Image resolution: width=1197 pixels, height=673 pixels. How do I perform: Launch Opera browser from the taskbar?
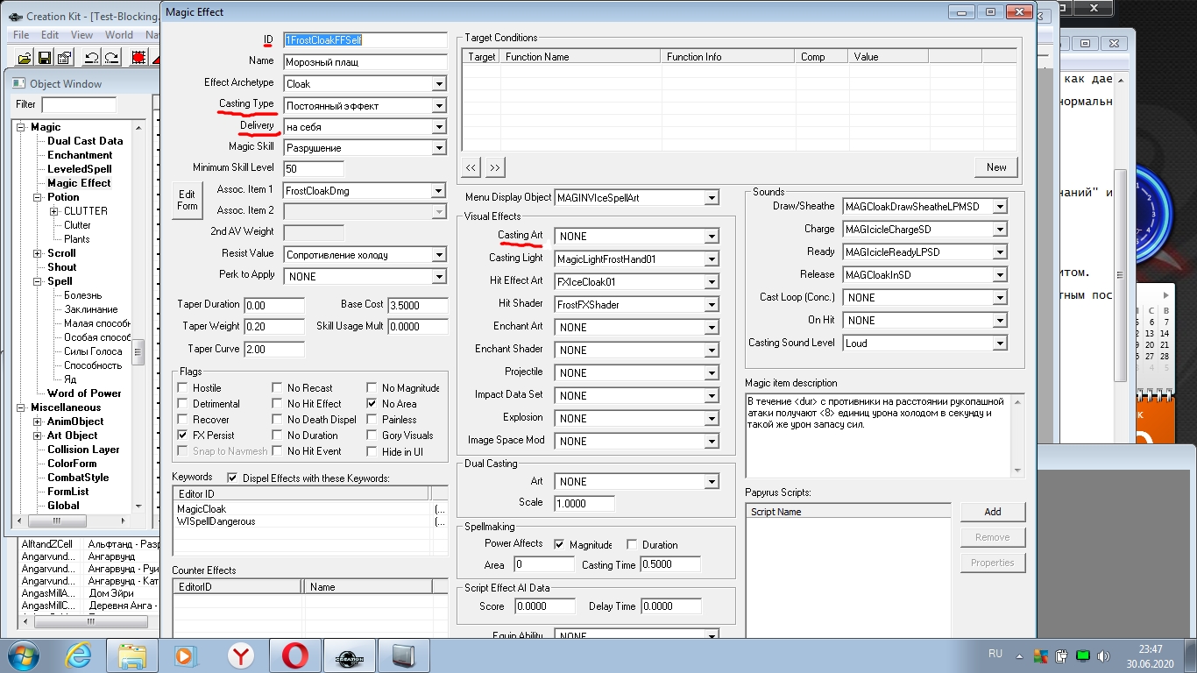(x=294, y=655)
